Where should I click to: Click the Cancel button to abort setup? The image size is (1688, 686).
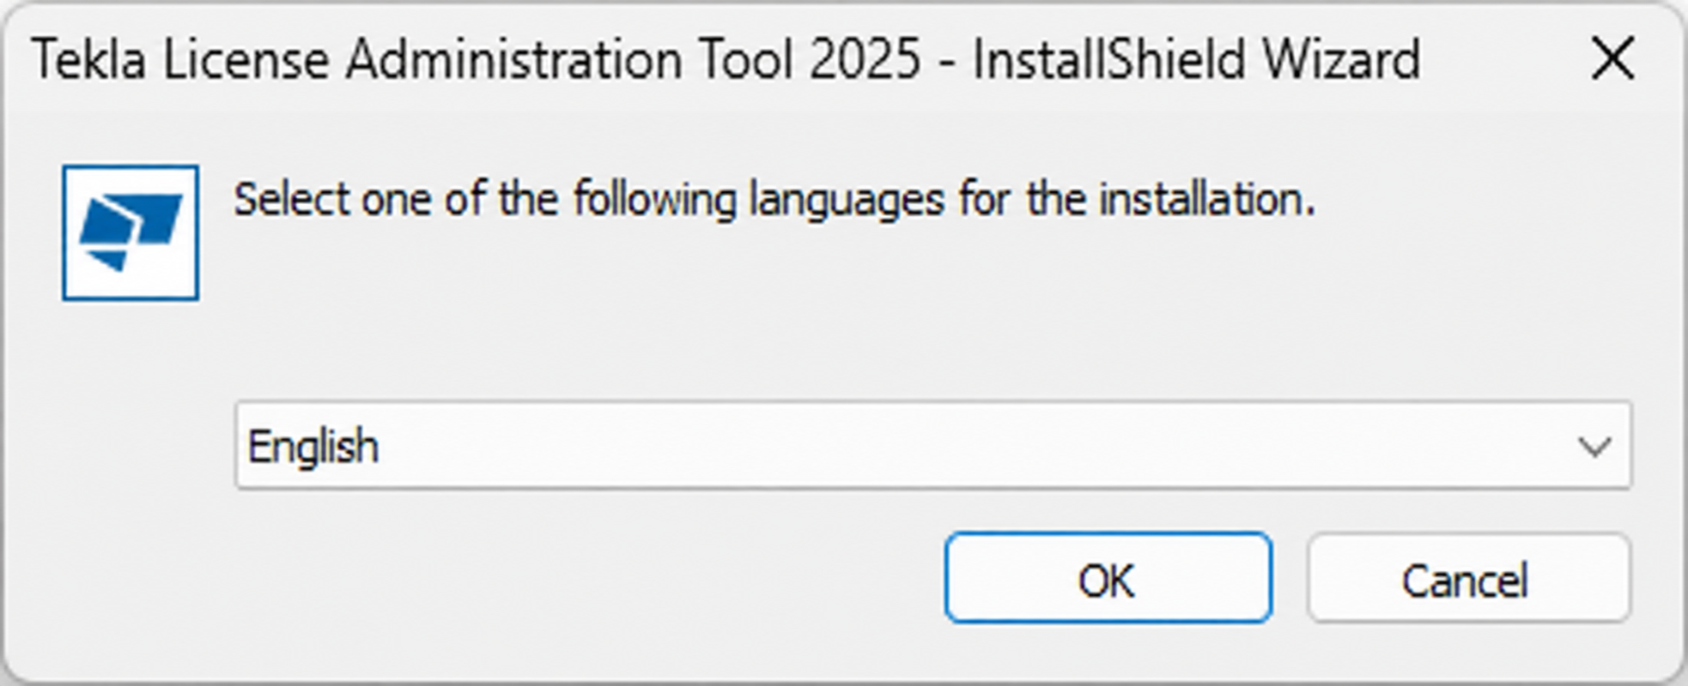point(1468,578)
